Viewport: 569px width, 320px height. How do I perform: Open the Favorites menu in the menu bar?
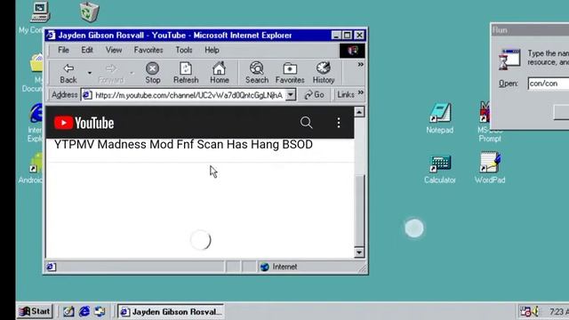click(x=148, y=50)
